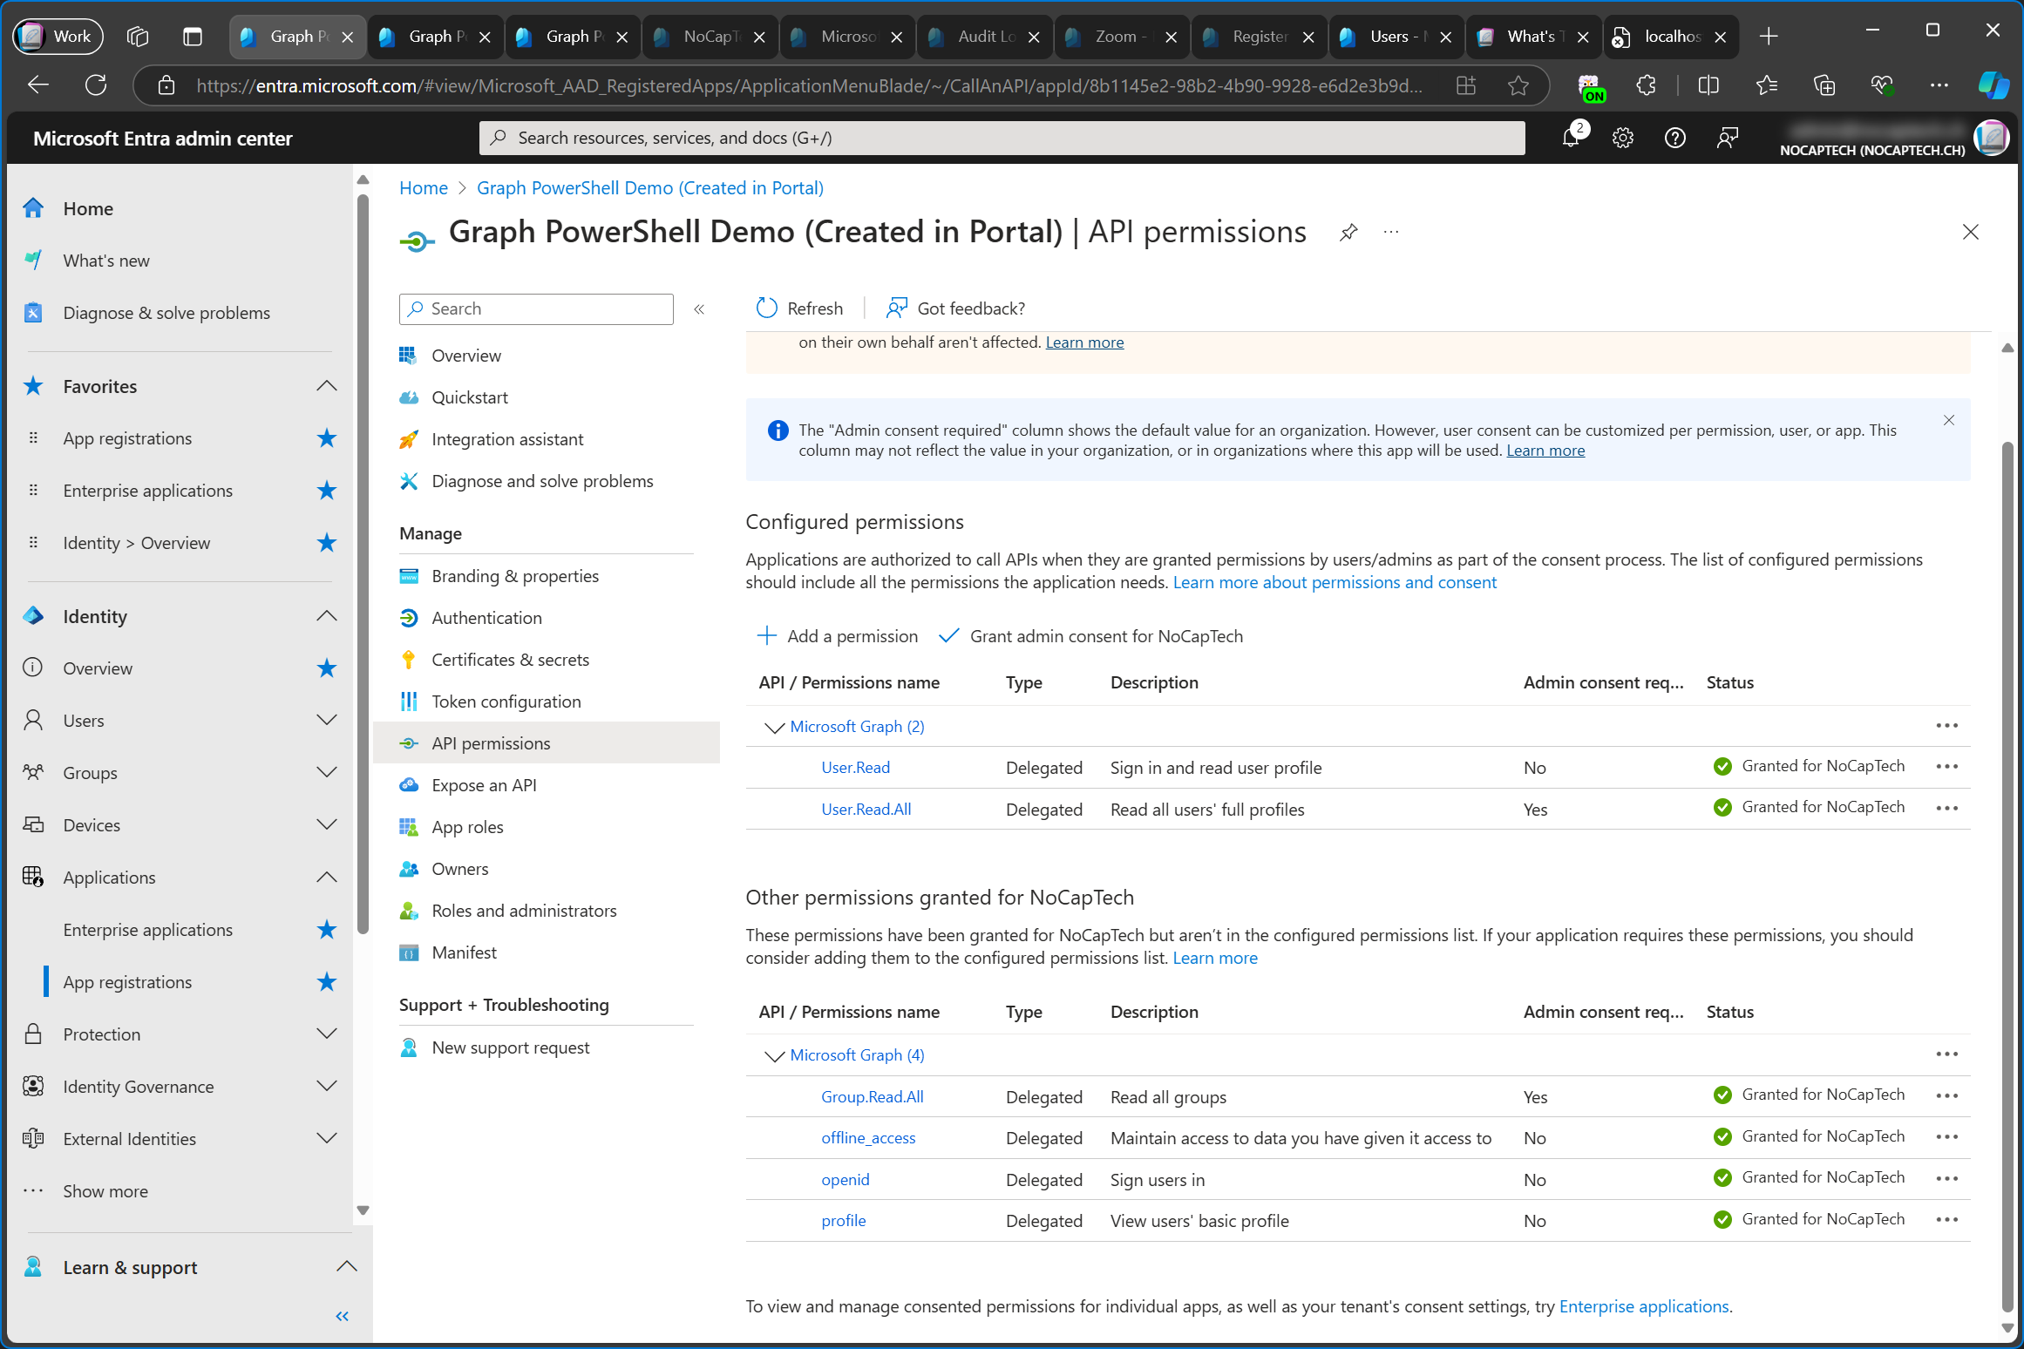The height and width of the screenshot is (1349, 2024).
Task: Open ellipsis for Microsoft Graph (2) group
Action: pyautogui.click(x=1946, y=726)
